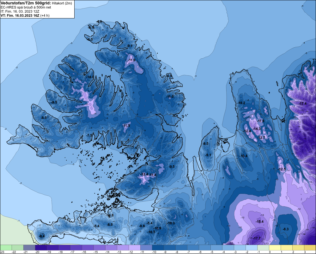
Task: Select the -12 pale lavender legend swatch
Action: pyautogui.click(x=134, y=247)
